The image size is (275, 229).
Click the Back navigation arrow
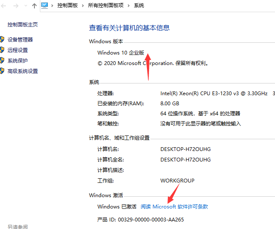coord(4,6)
